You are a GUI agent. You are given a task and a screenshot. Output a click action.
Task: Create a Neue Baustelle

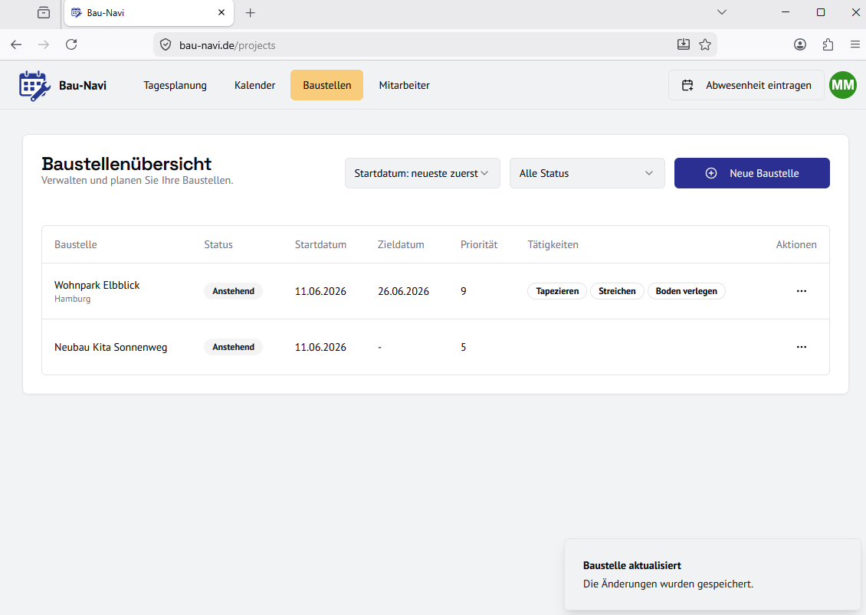point(752,173)
